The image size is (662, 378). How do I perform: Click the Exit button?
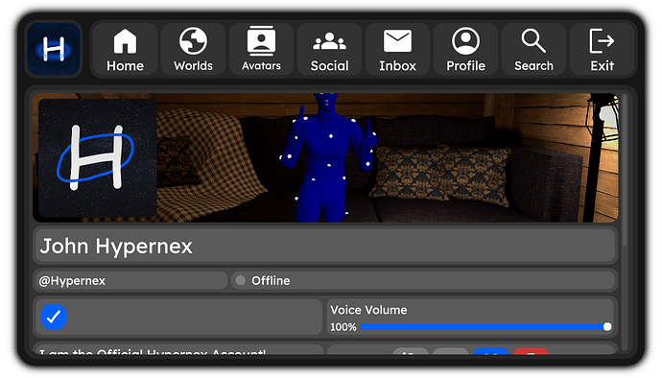coord(603,50)
